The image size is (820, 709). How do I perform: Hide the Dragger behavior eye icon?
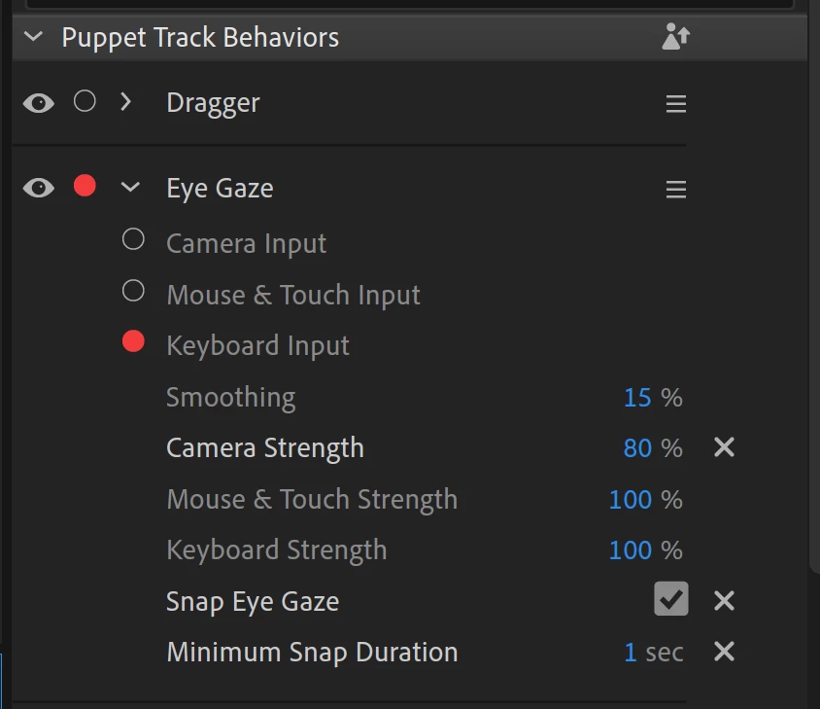[39, 103]
